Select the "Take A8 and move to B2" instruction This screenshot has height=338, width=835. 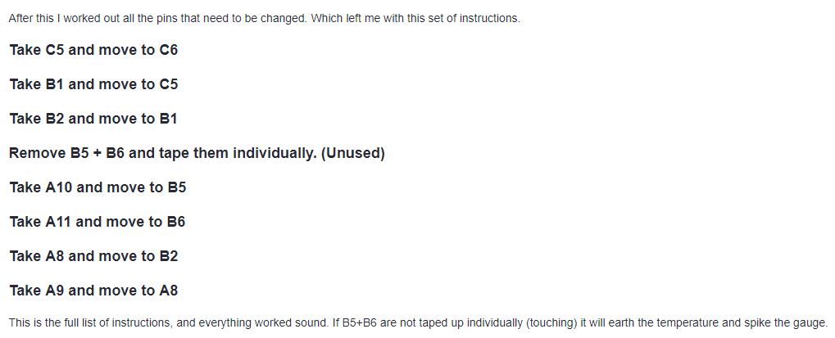(93, 256)
